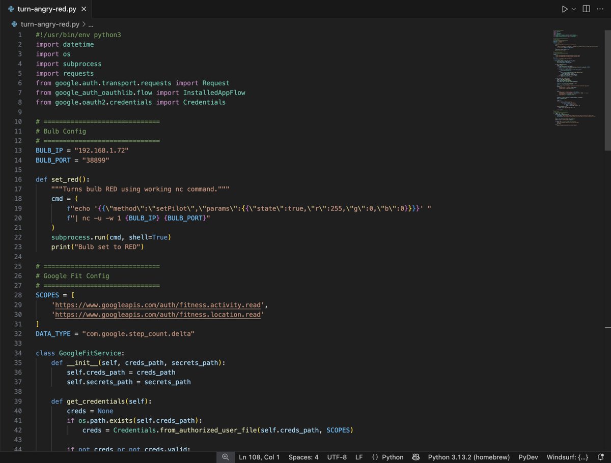611x463 pixels.
Task: Click the 'nc -u -w 1' command string line
Action: pos(138,218)
